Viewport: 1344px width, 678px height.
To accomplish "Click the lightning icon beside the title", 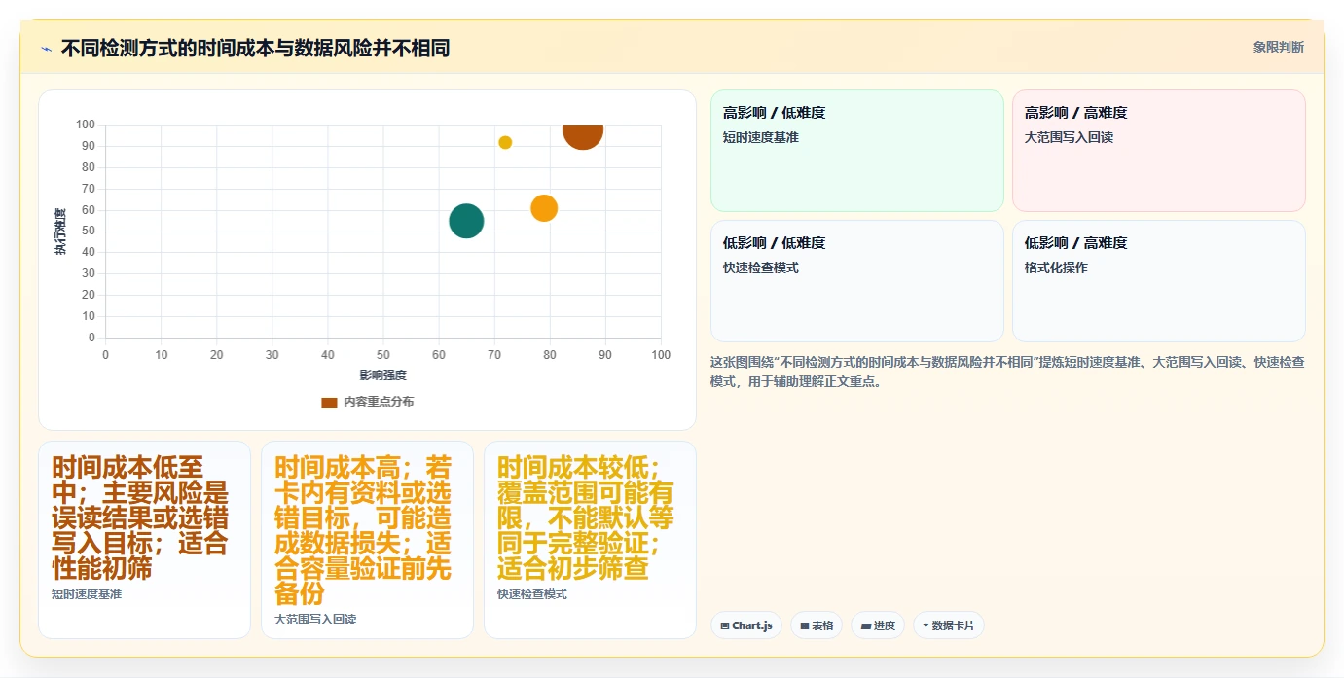I will click(46, 48).
